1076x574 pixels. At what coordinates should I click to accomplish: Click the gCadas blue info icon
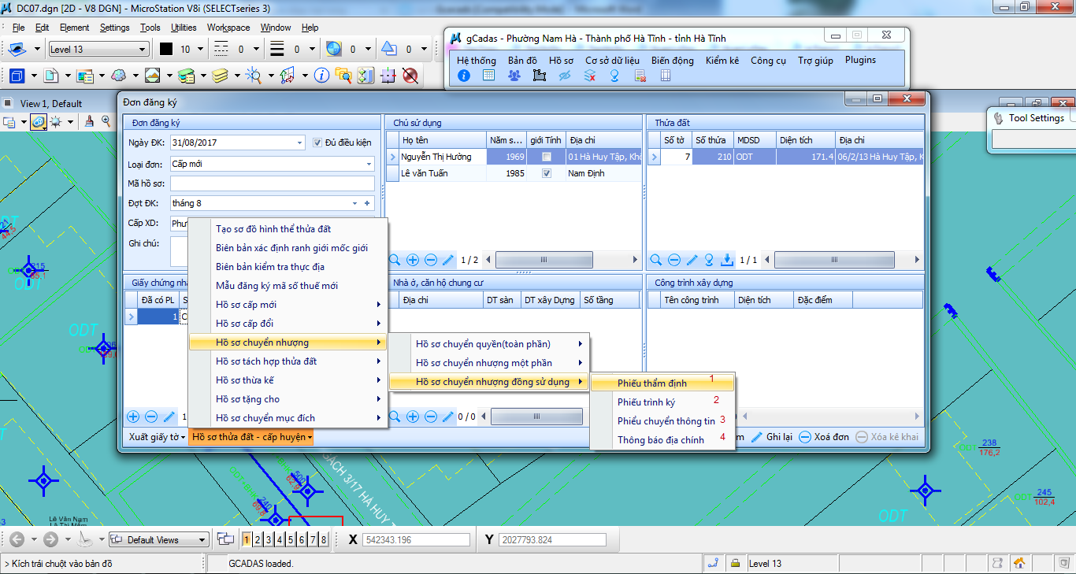point(464,76)
